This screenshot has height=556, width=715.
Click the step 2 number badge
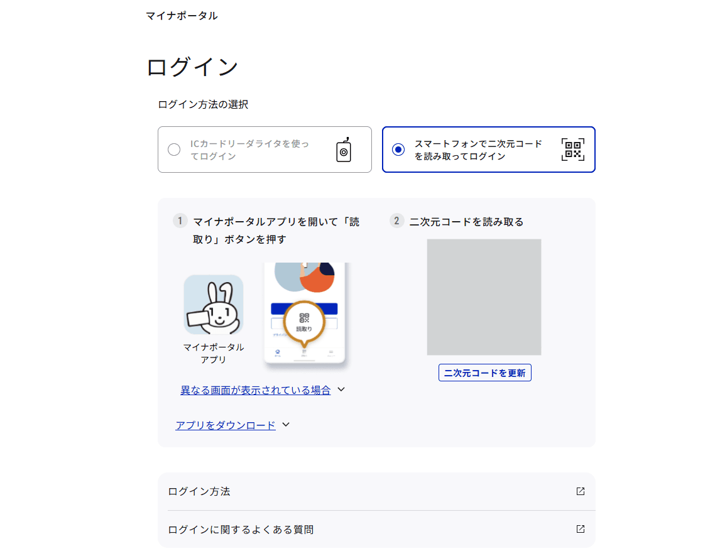coord(396,221)
